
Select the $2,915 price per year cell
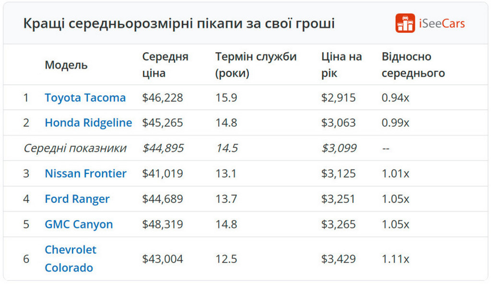click(338, 98)
